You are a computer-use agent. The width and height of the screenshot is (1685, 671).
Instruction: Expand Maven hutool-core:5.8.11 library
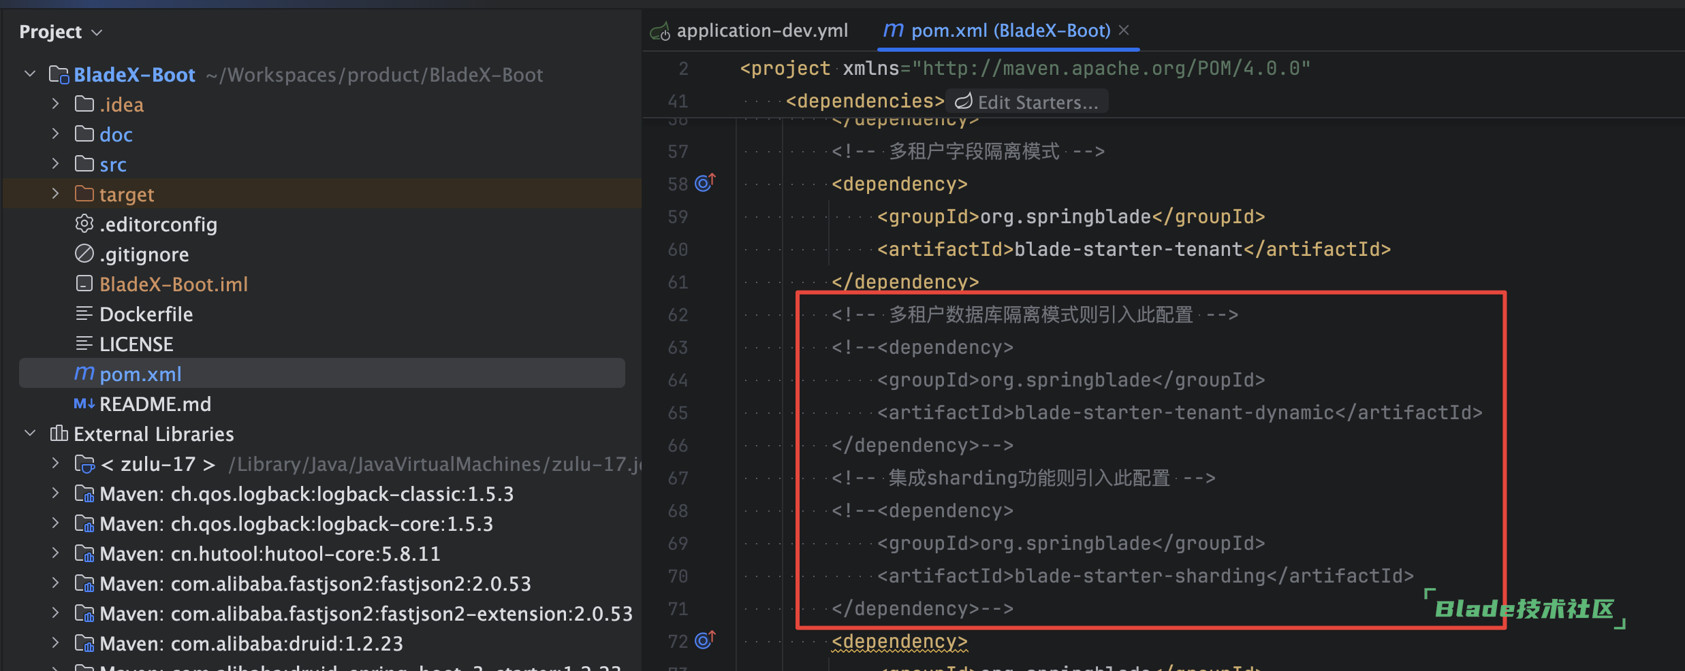[56, 553]
